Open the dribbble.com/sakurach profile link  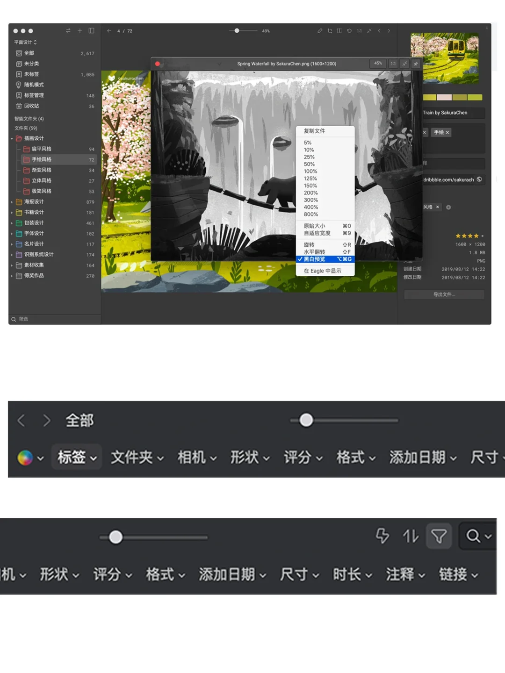(449, 179)
